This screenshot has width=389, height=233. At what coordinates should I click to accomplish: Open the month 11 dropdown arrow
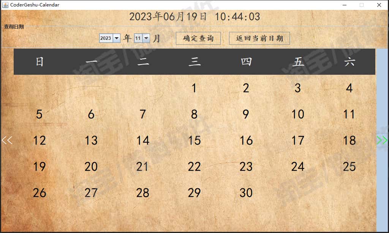[146, 38]
